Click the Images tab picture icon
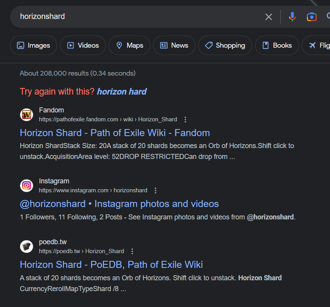The image size is (330, 307). (x=21, y=45)
